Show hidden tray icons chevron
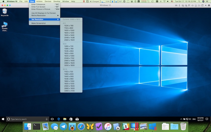 181,119
